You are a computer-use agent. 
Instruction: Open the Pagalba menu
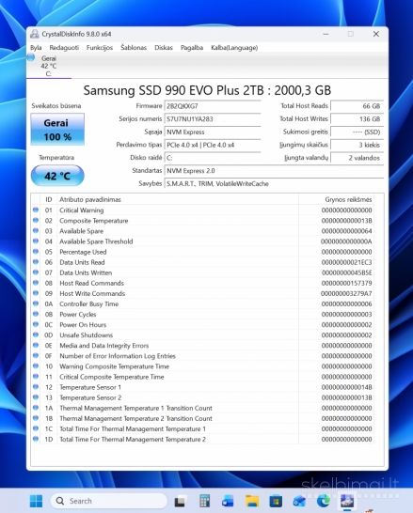192,48
